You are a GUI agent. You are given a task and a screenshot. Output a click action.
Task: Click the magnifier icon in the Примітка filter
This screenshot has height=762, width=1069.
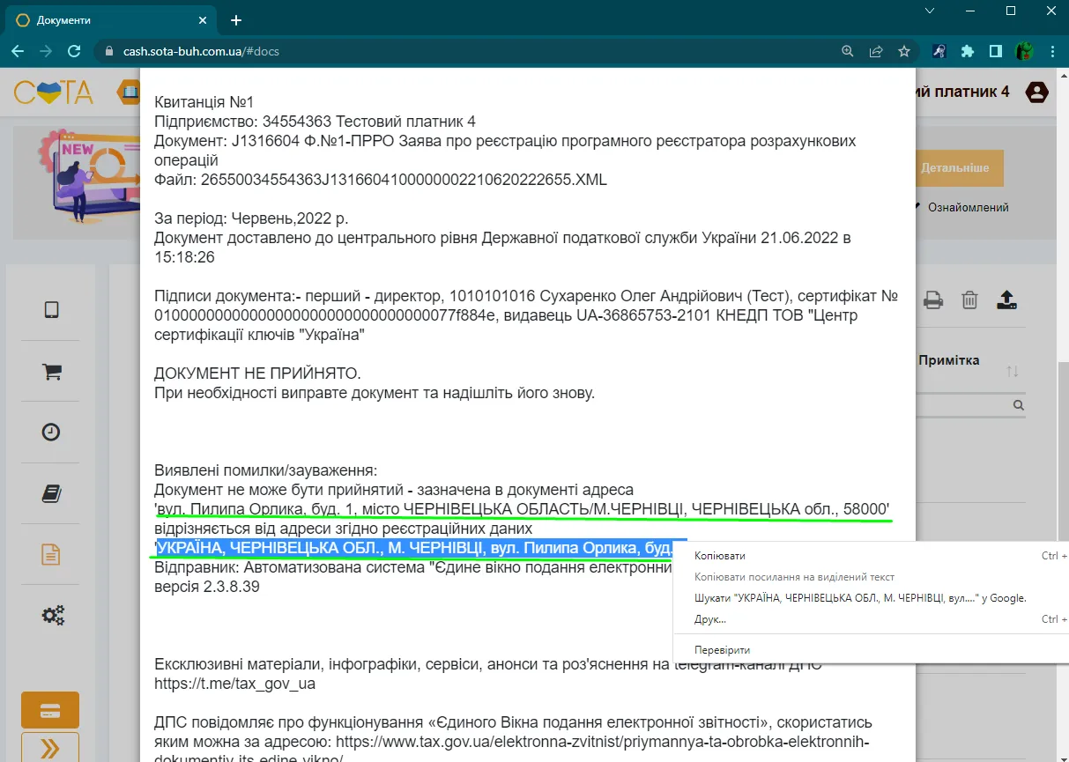tap(1019, 405)
